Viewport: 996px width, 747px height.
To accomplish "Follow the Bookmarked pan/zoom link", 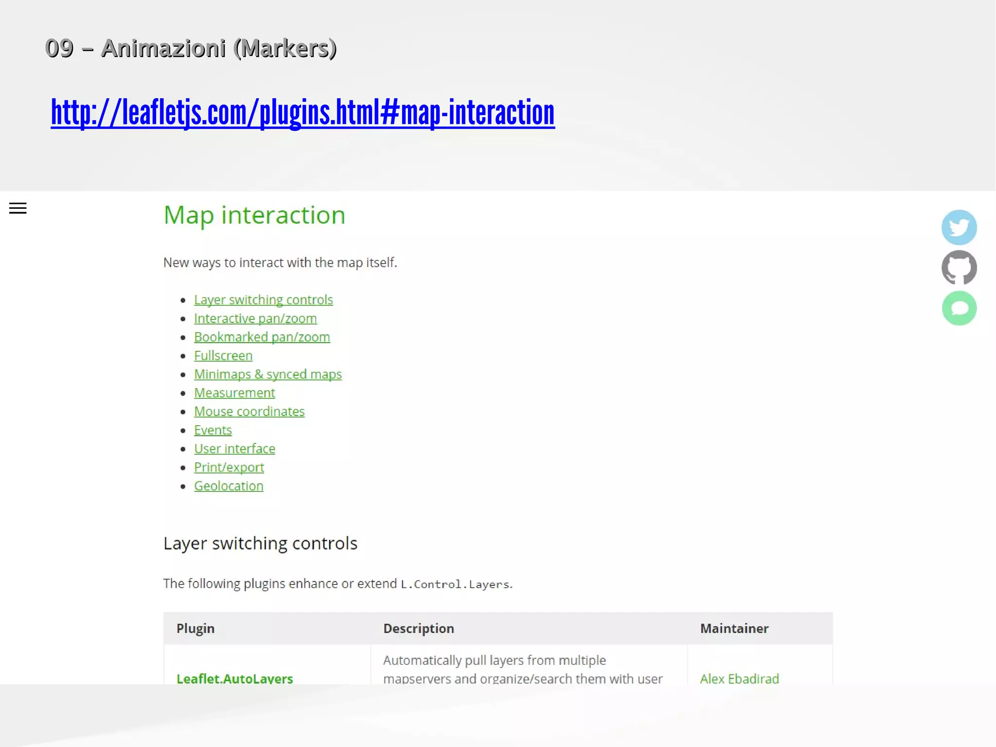I will (x=262, y=337).
